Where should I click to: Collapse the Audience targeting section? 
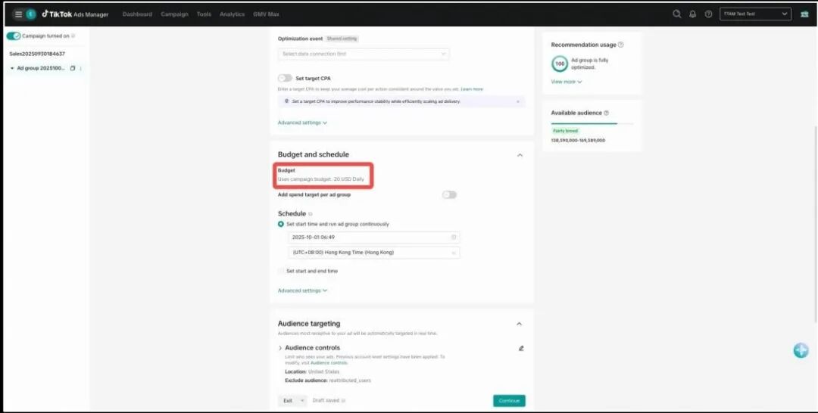click(x=519, y=324)
